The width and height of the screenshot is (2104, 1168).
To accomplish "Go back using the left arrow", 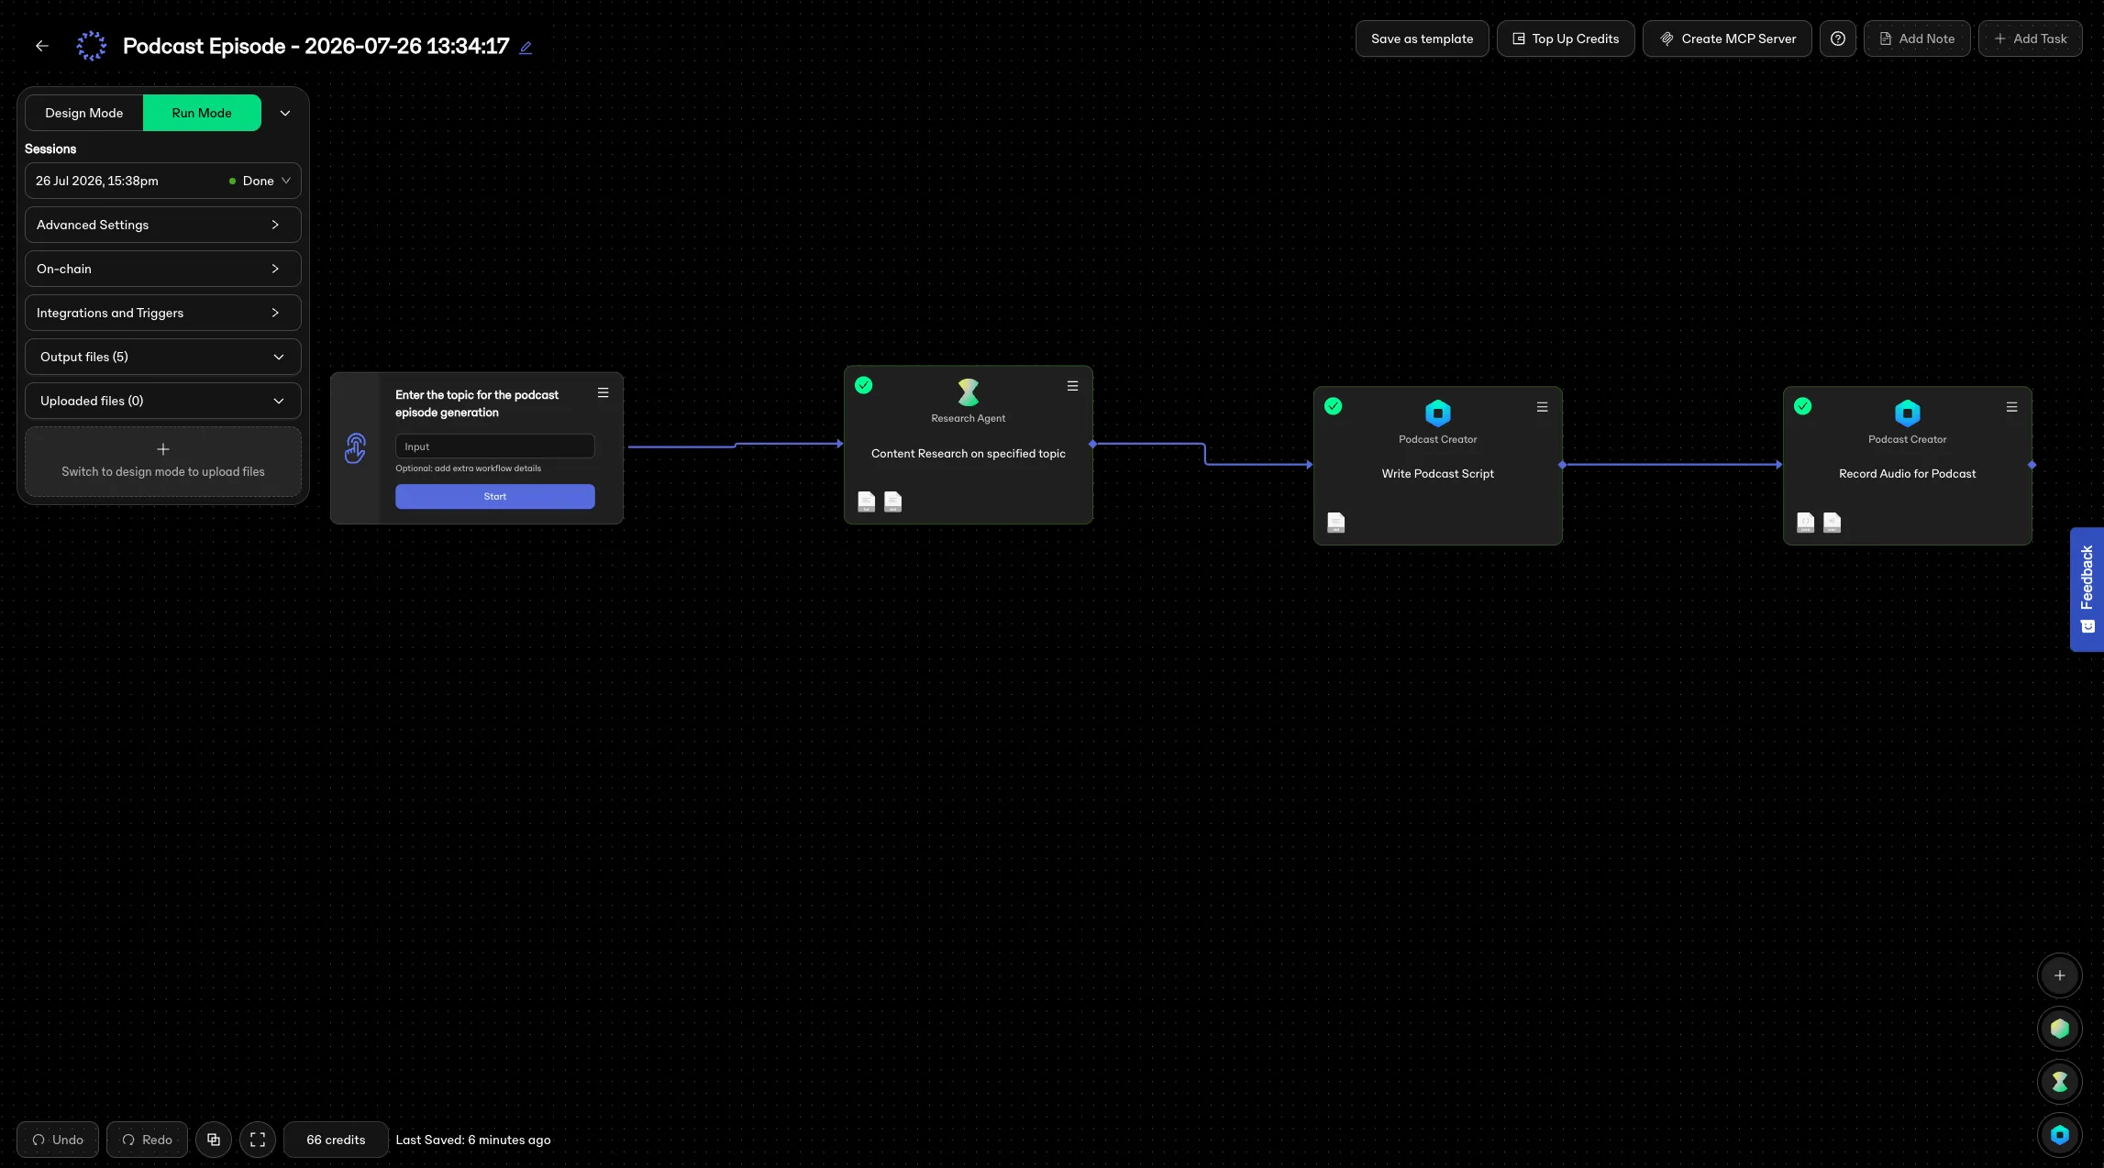I will (42, 46).
